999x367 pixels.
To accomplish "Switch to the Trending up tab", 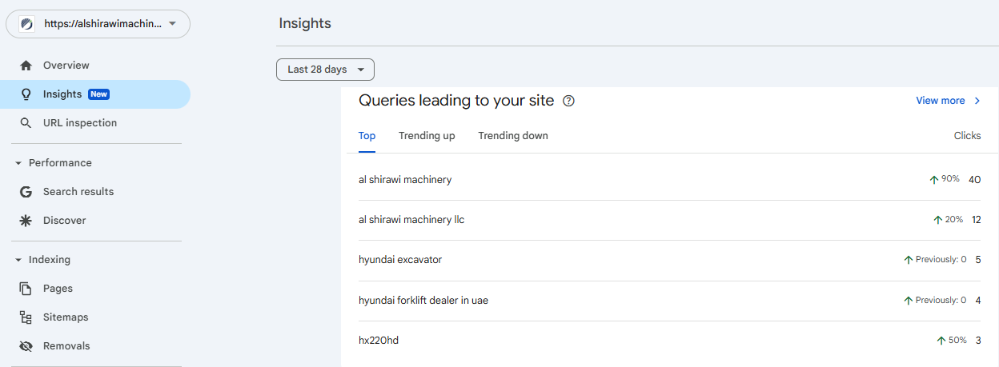I will tap(427, 136).
